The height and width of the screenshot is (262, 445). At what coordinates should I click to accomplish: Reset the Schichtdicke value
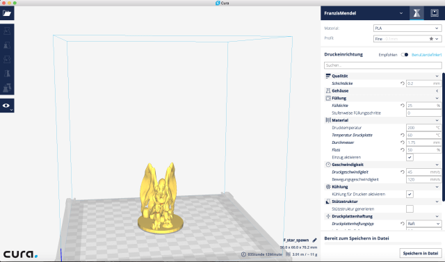pos(402,83)
